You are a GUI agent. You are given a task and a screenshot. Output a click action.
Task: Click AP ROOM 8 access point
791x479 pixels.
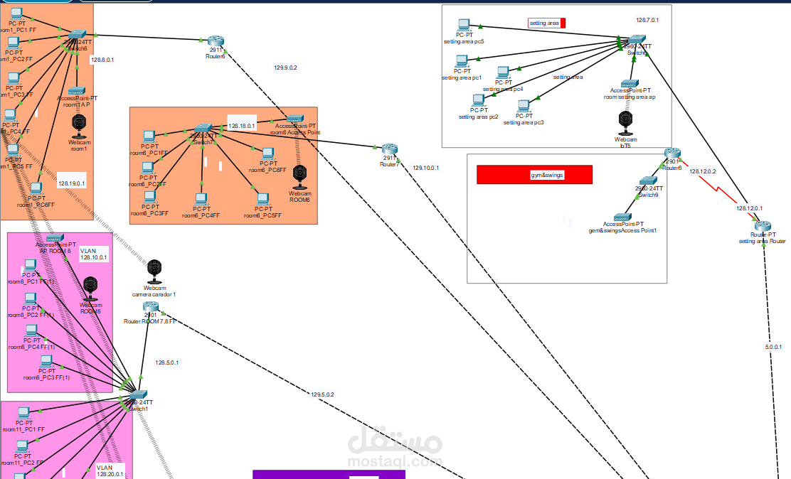(x=55, y=238)
